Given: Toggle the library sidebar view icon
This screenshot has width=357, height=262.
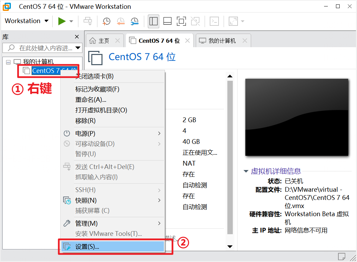Looking at the screenshot, I should (153, 21).
